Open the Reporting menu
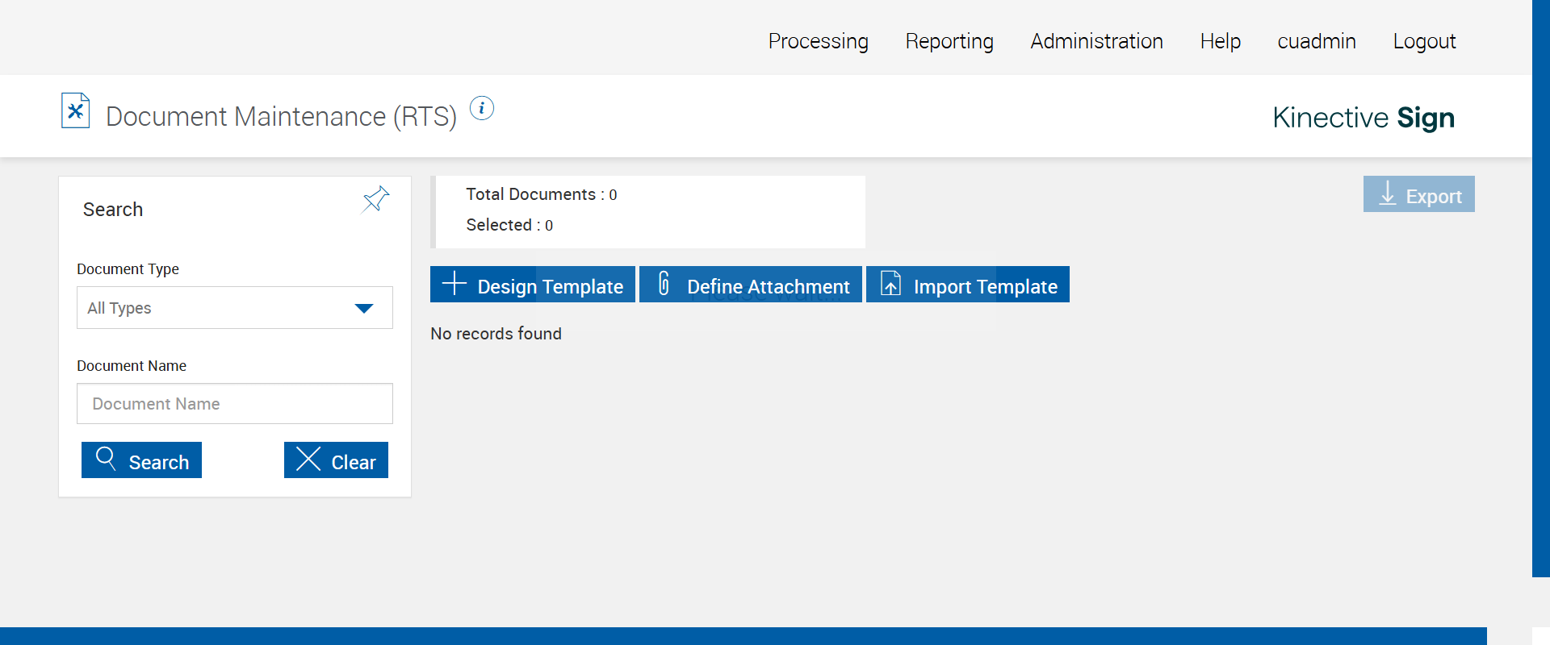 pos(949,41)
